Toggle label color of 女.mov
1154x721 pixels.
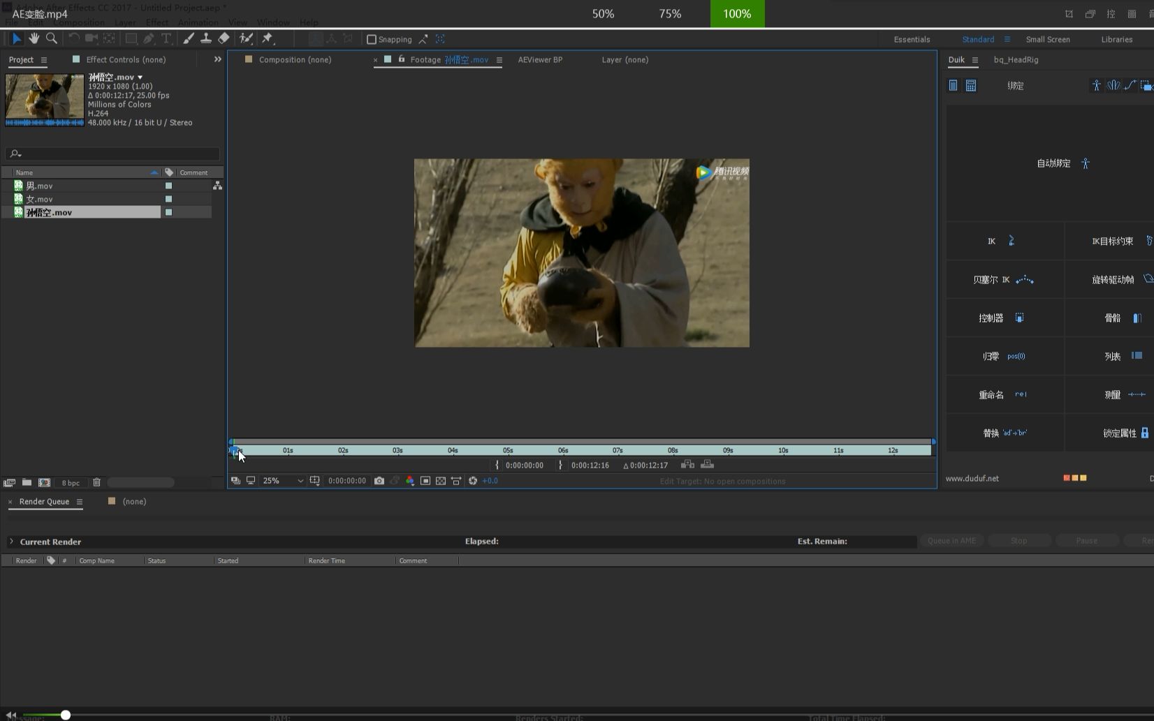pyautogui.click(x=168, y=199)
